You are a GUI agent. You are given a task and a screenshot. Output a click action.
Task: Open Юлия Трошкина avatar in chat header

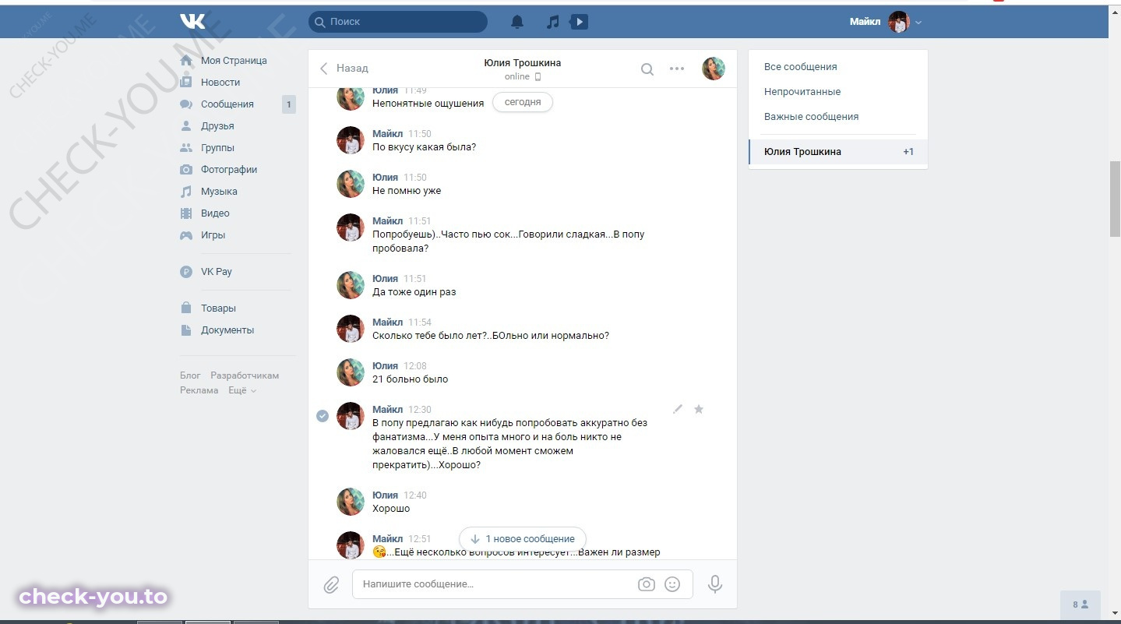pyautogui.click(x=714, y=69)
